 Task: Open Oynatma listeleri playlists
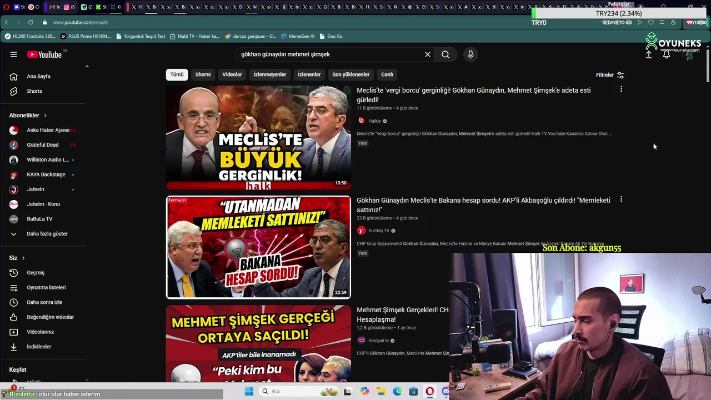pos(46,287)
